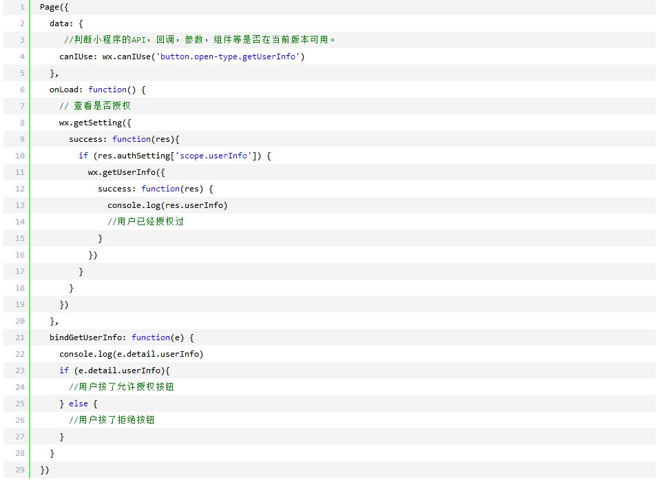Click the 'else' keyword on line 25
This screenshot has height=480, width=659.
79,404
